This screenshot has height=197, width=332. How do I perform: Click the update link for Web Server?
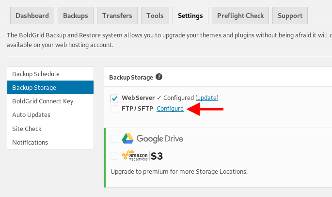207,98
